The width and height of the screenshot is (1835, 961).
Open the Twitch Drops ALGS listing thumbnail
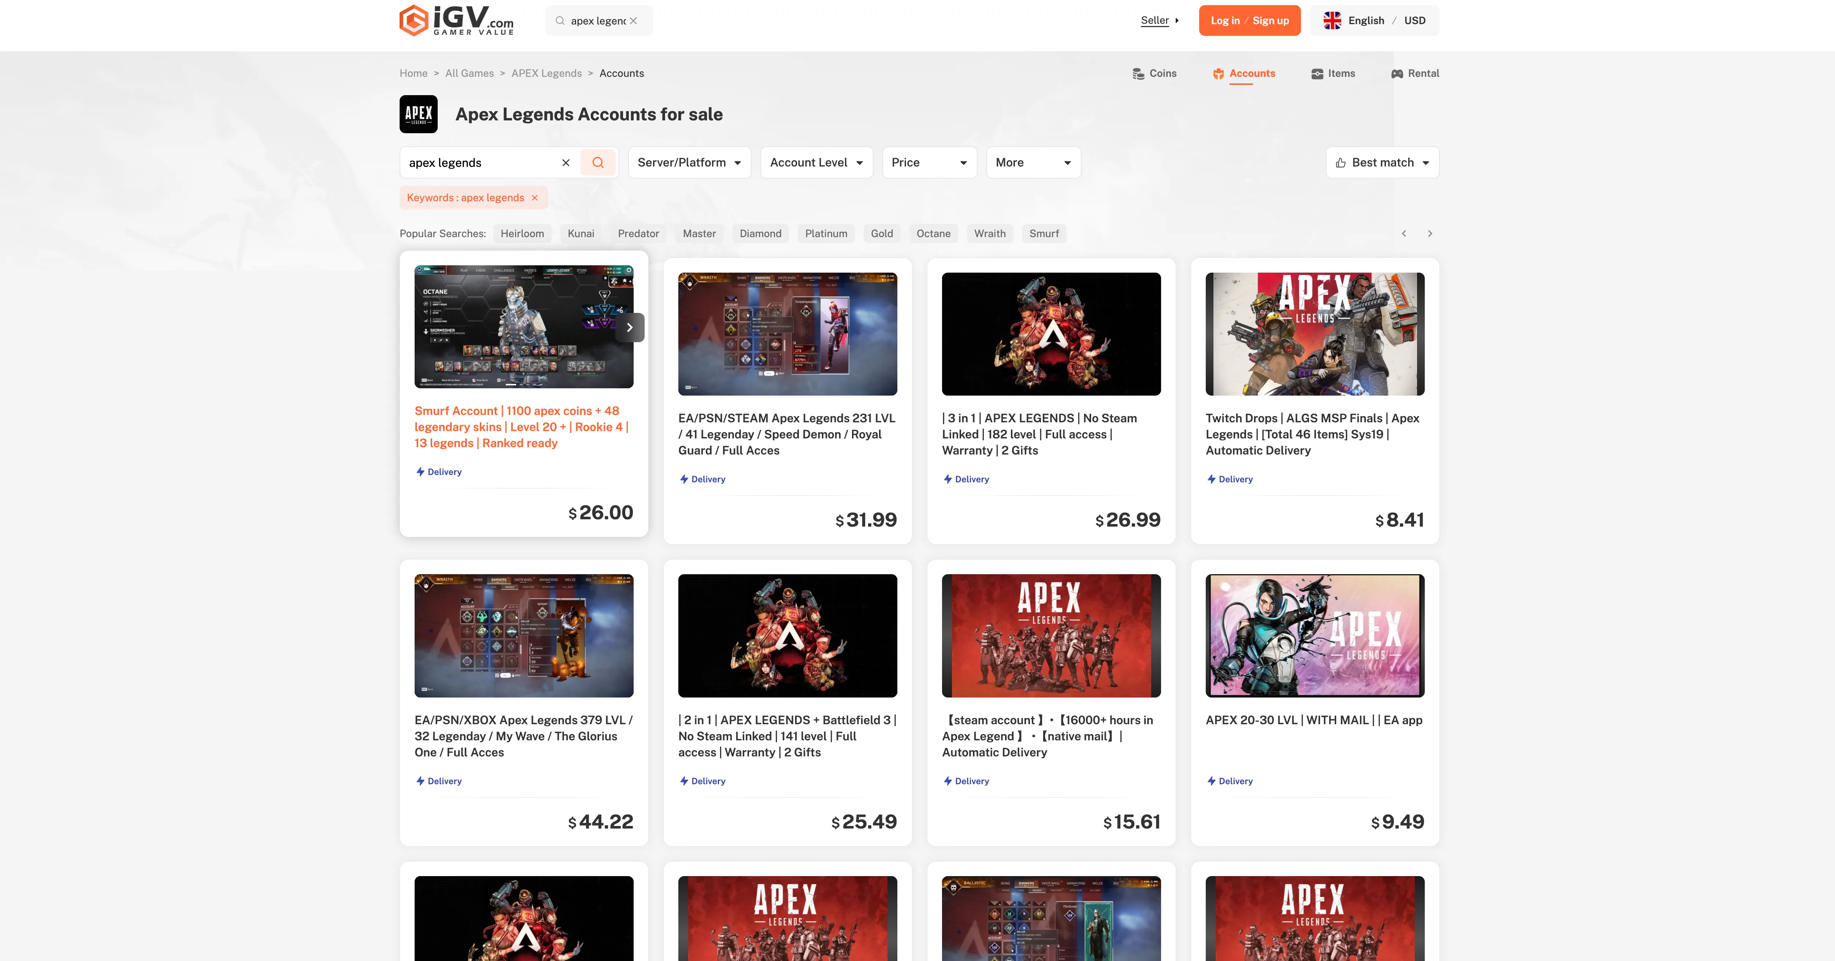(1315, 334)
